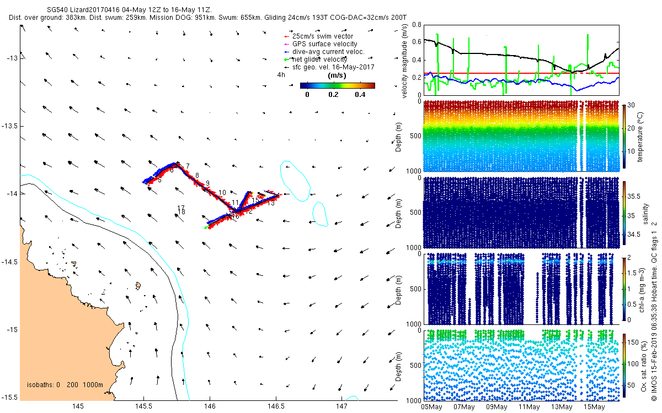
Task: Click waypoint number 7 on glider track
Action: [188, 166]
